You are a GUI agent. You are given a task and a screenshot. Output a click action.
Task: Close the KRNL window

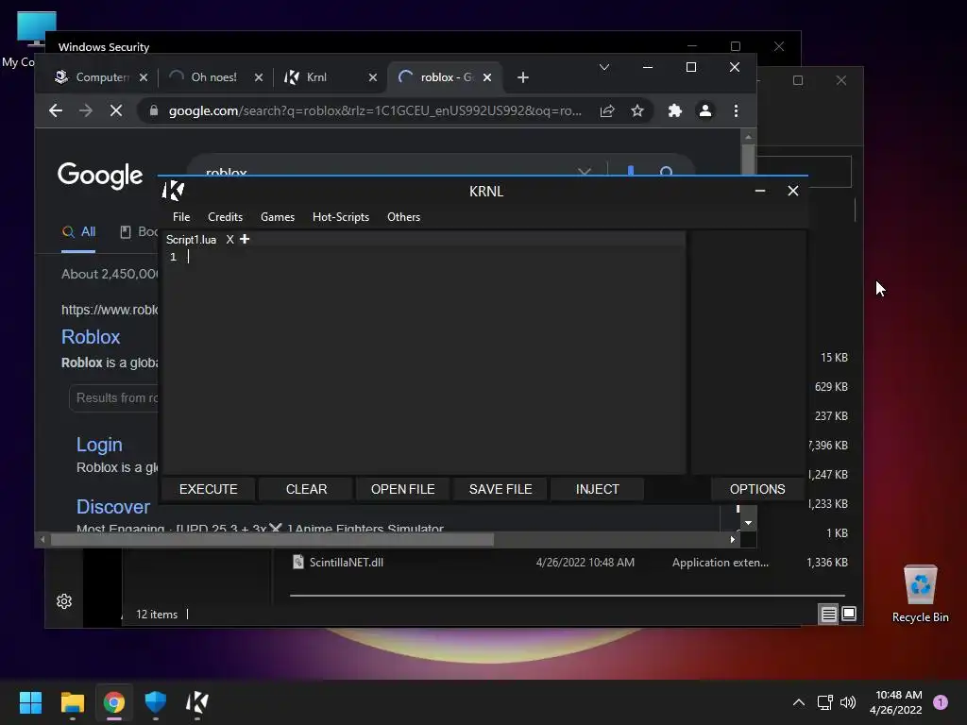(x=793, y=191)
